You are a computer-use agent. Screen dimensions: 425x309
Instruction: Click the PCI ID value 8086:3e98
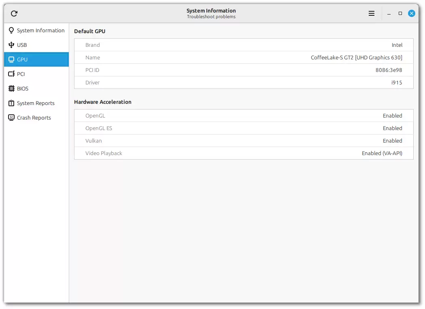(x=389, y=70)
